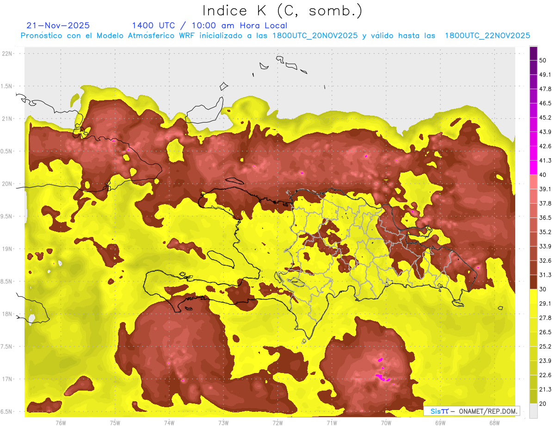Pick the dark brown swatch between 30 and 31.3
The image size is (555, 429).
tap(533, 282)
